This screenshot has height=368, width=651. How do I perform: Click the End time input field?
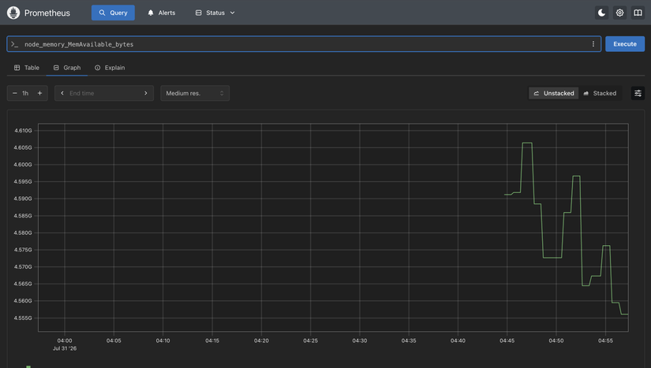coord(104,93)
